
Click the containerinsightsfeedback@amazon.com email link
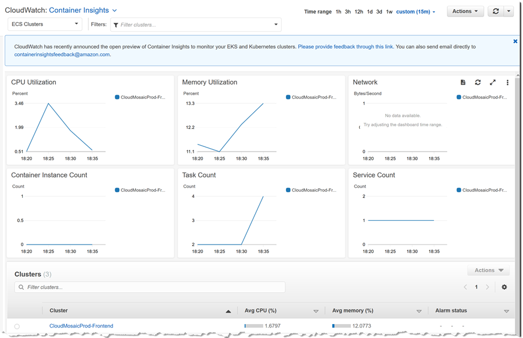pos(62,55)
